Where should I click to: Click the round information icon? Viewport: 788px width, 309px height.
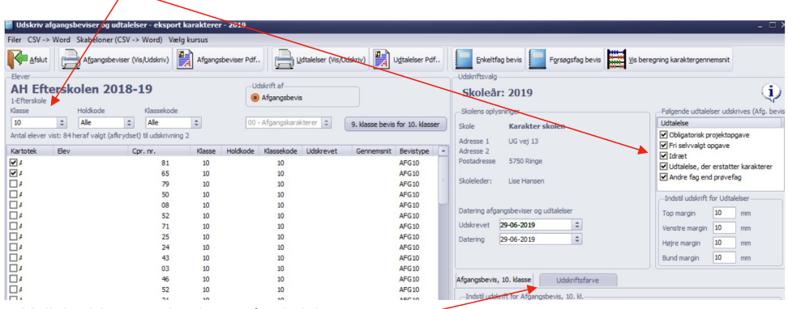pos(771,92)
